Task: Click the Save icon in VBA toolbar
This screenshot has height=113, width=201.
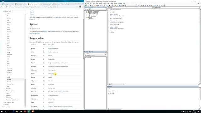Action: (x=90, y=6)
